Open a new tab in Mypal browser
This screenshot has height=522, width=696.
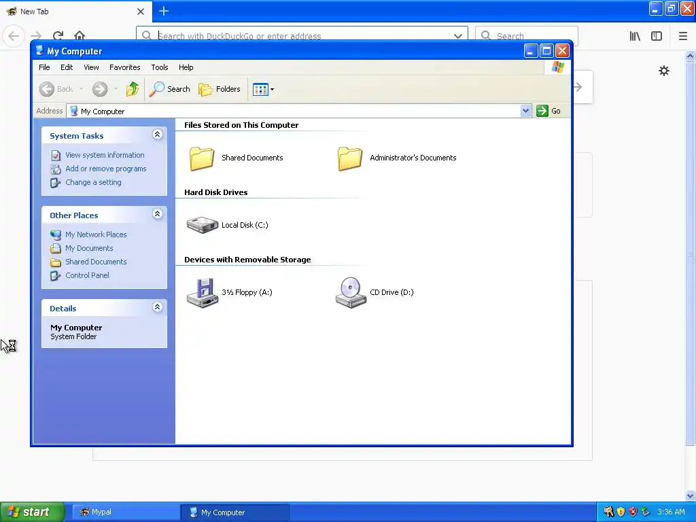163,11
